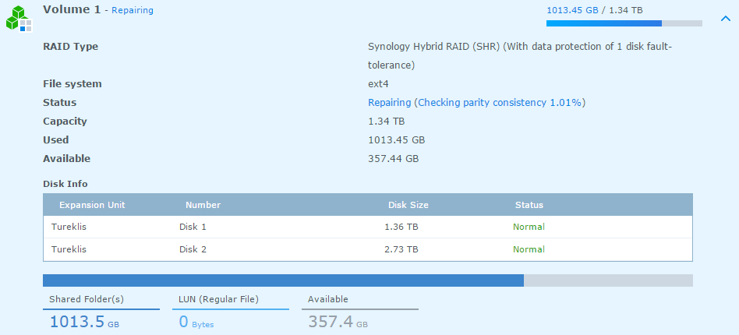Click the Repairing status in Status row
The height and width of the screenshot is (335, 739).
389,103
